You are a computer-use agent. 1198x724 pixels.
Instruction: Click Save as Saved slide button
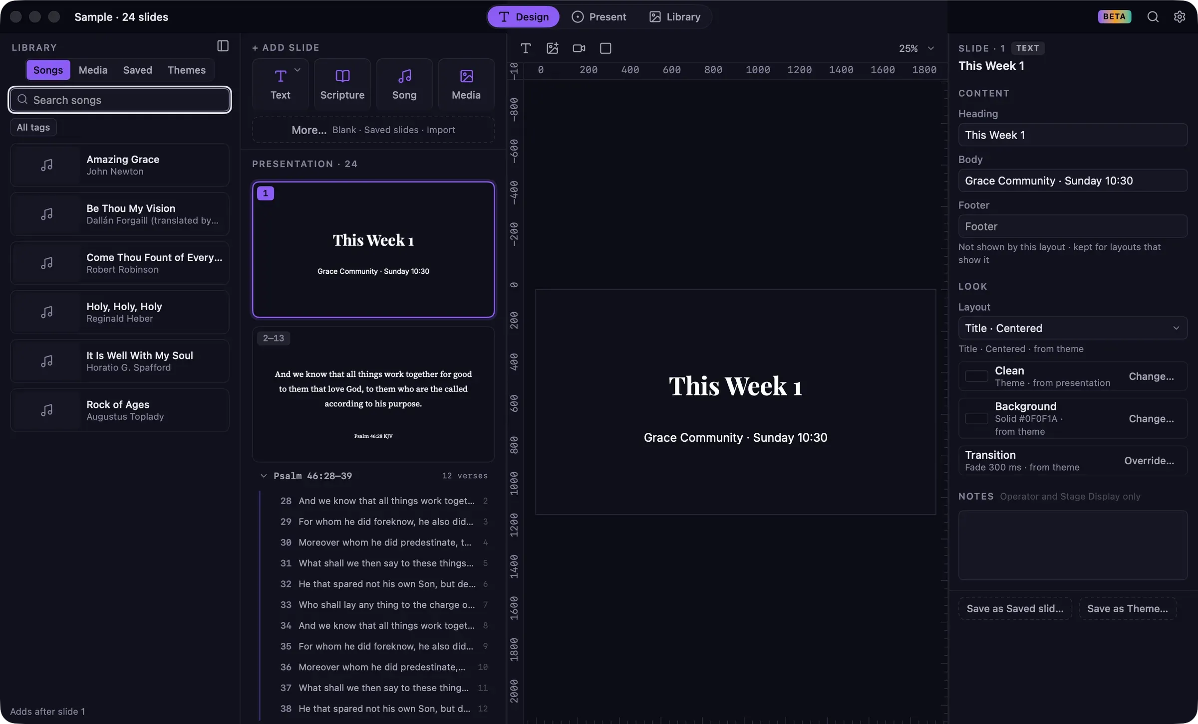click(1015, 608)
